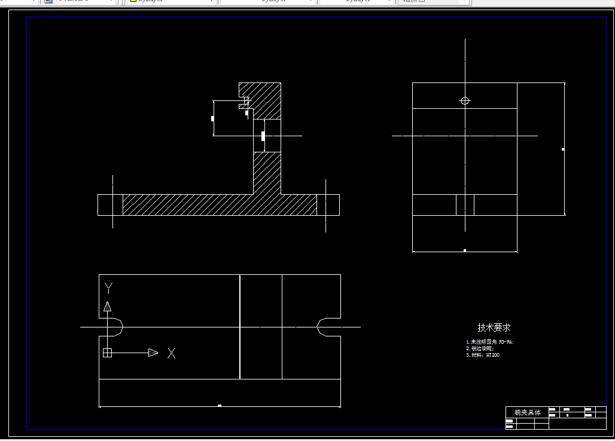Click the UCS icon X axis label
Viewport: 615px width, 441px height.
point(172,353)
